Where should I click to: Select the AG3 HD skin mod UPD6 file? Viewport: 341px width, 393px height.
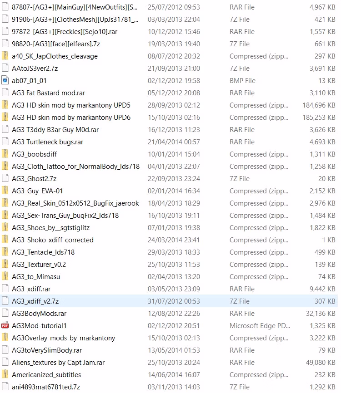pos(71,118)
